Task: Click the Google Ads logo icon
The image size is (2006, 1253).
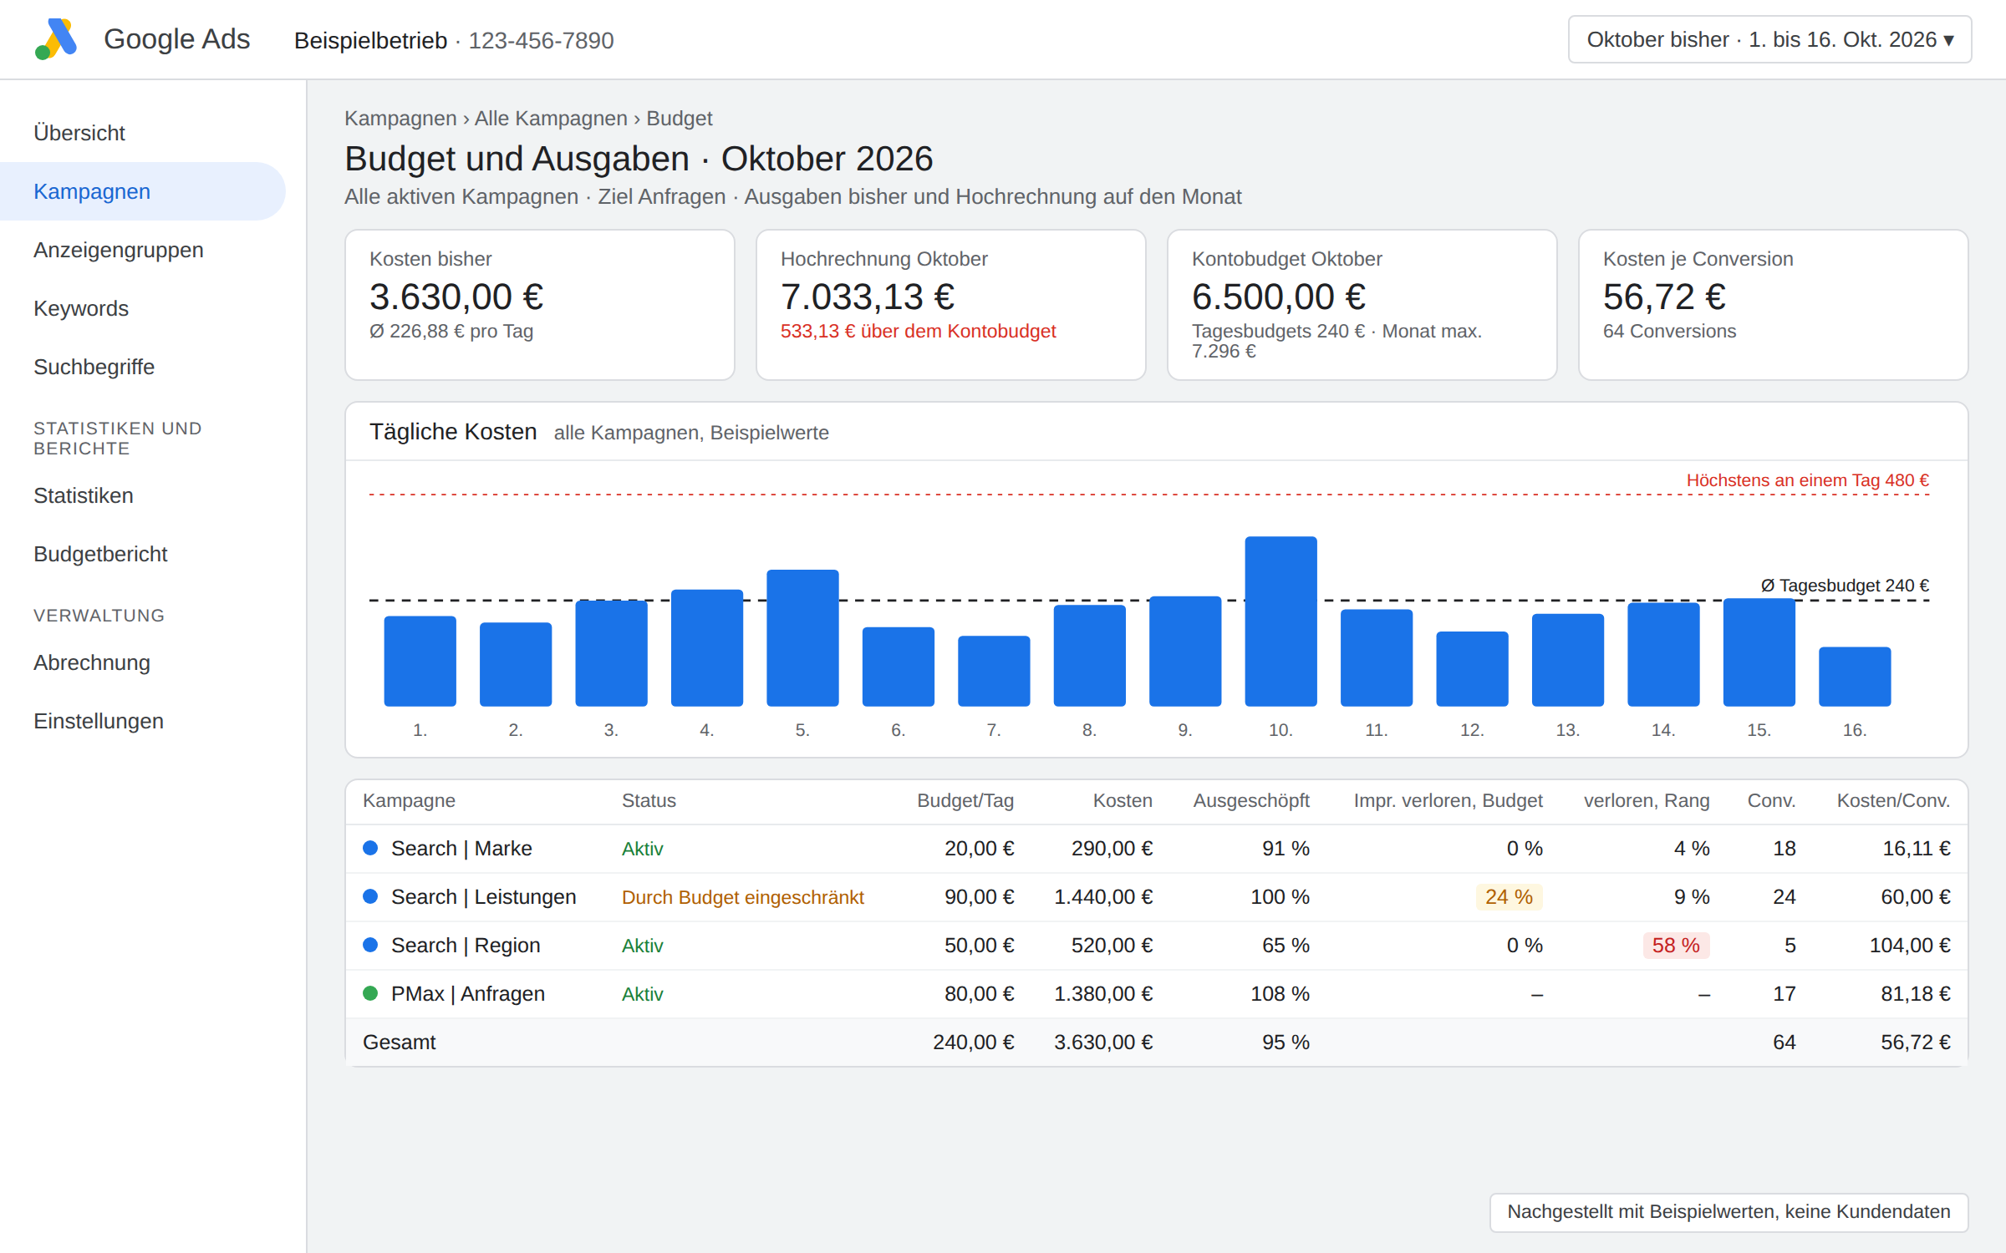Action: [56, 39]
